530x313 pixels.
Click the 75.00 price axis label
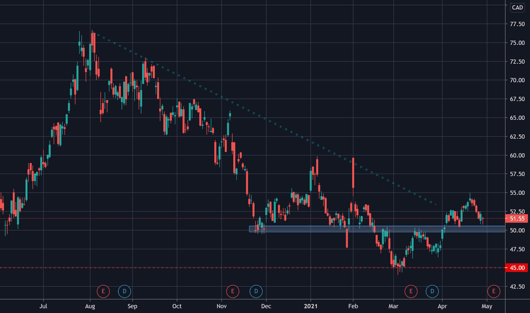click(x=517, y=43)
